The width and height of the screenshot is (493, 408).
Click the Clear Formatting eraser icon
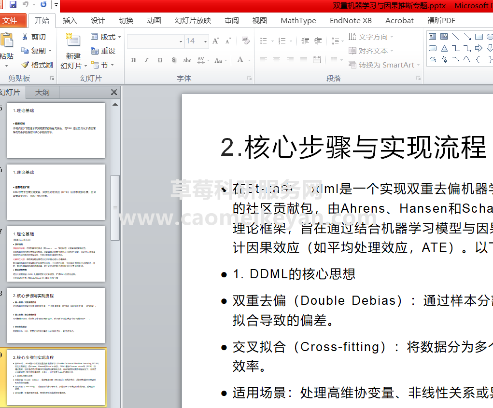tap(246, 40)
